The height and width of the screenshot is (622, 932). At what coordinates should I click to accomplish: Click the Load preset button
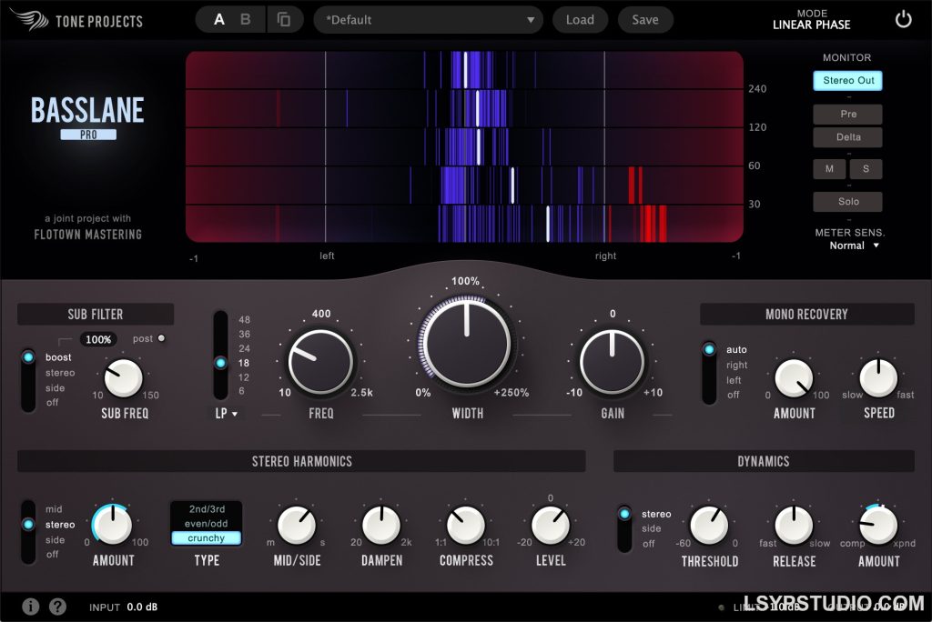580,19
